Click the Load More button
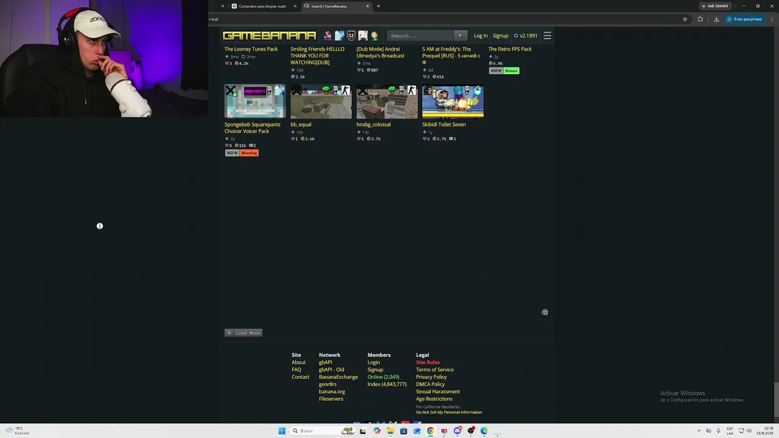This screenshot has height=438, width=779. tap(243, 333)
